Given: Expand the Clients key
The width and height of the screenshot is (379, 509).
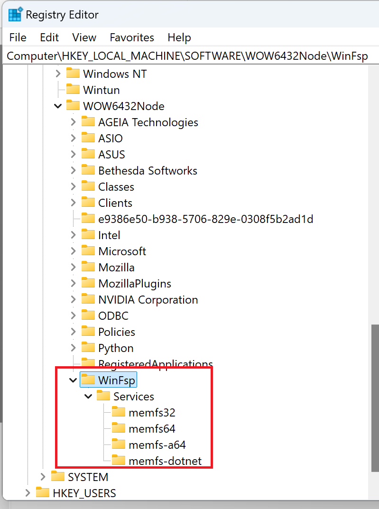Looking at the screenshot, I should (x=74, y=203).
